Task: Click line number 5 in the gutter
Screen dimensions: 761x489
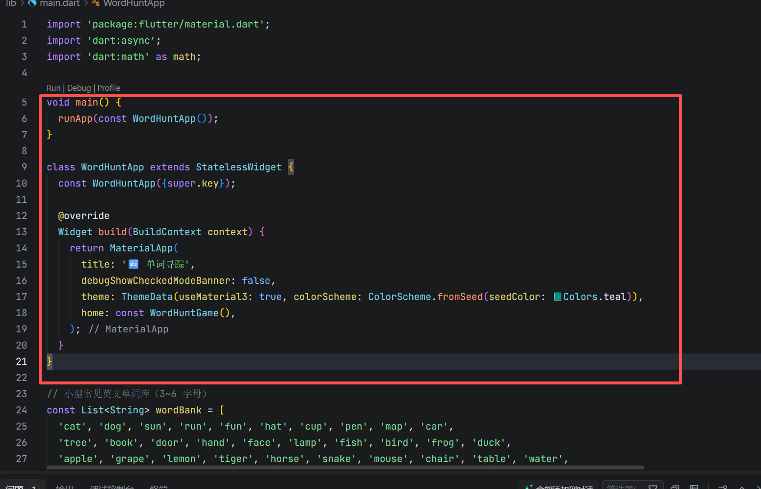Action: [24, 102]
